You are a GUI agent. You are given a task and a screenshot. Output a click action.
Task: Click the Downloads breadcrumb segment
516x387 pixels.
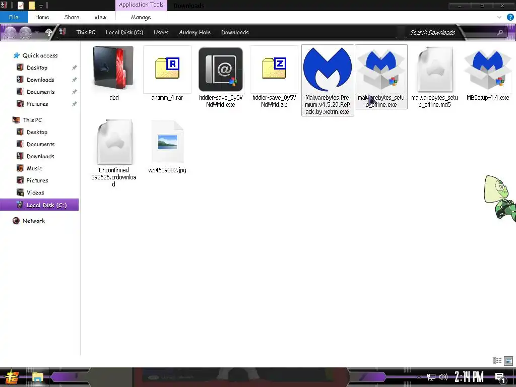coord(235,32)
